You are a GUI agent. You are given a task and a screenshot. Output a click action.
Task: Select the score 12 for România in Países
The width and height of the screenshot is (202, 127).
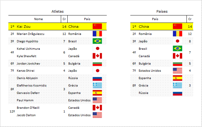coord(190,34)
